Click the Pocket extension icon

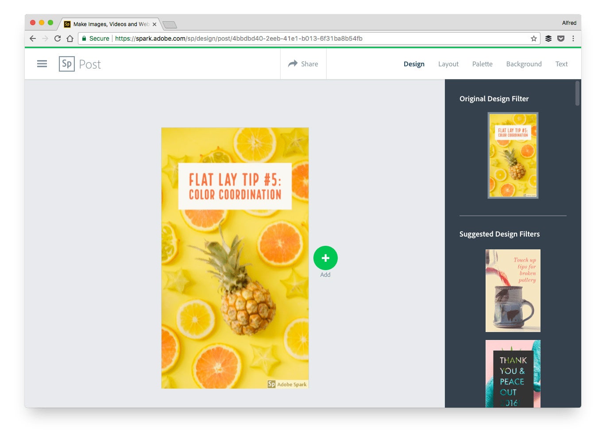point(561,38)
